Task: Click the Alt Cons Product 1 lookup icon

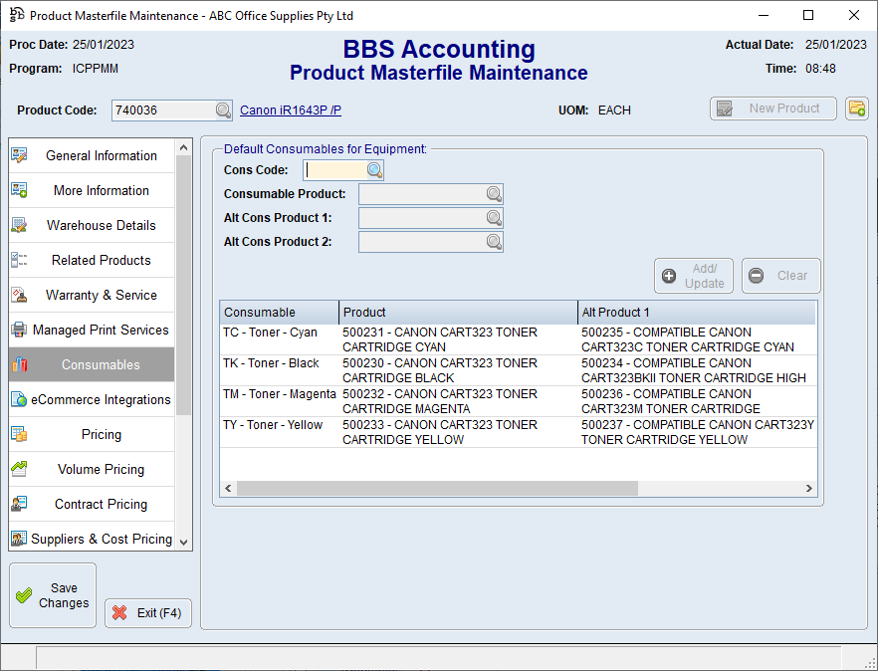Action: [494, 218]
